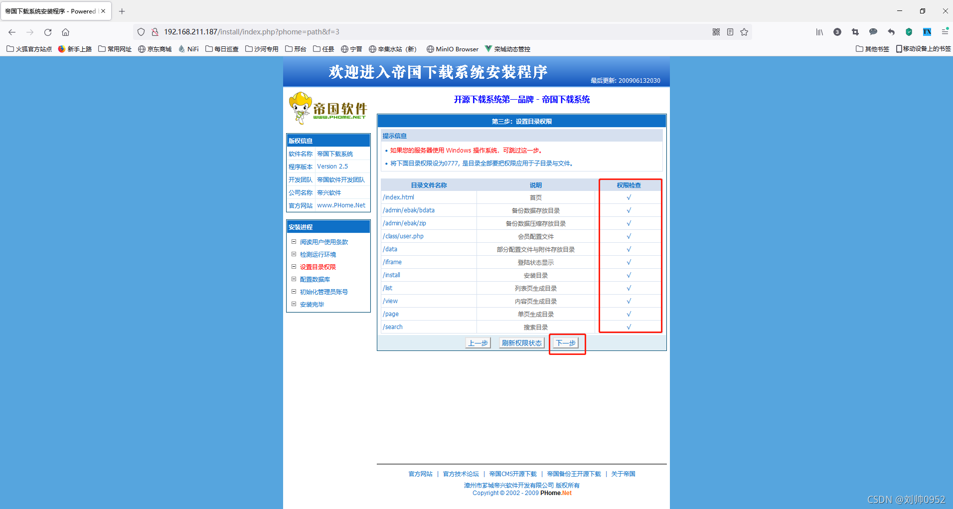Click the blue translate extension icon

[x=927, y=32]
